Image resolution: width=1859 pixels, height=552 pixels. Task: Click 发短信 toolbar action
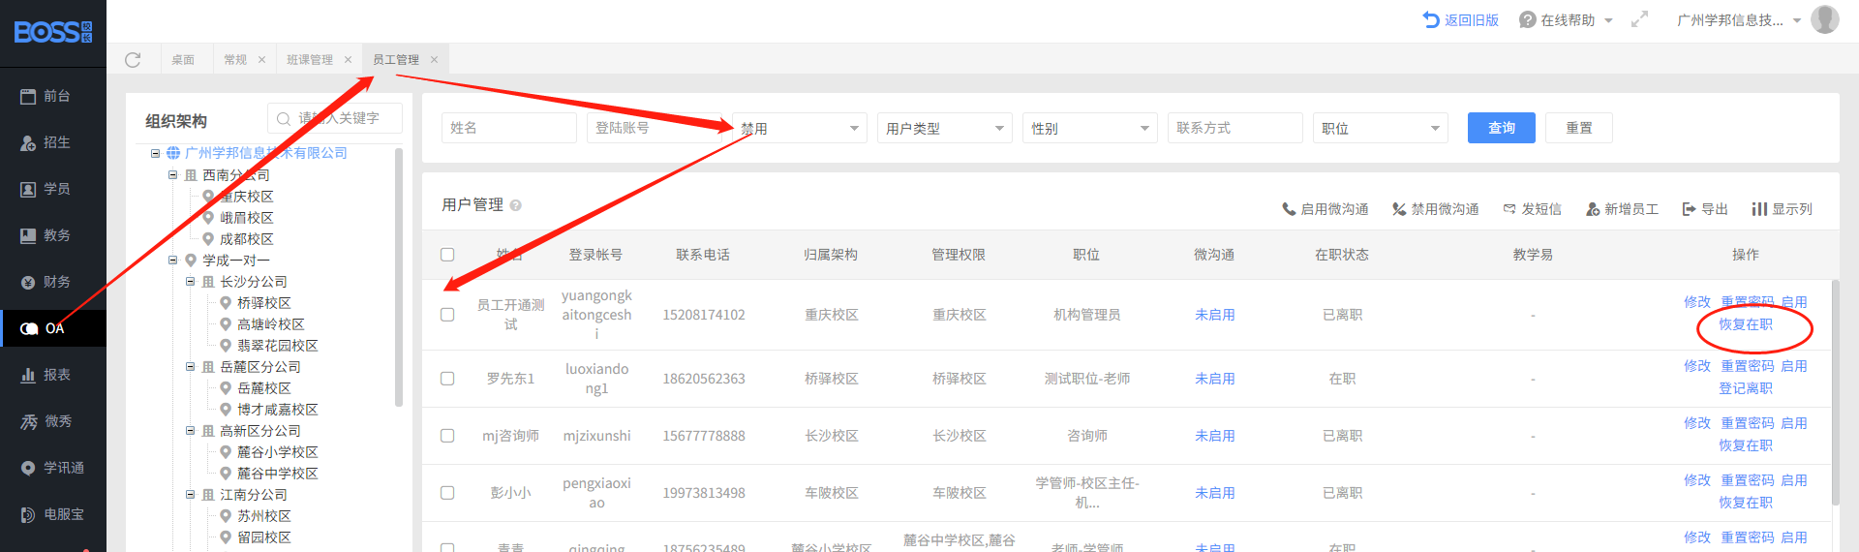click(x=1532, y=209)
